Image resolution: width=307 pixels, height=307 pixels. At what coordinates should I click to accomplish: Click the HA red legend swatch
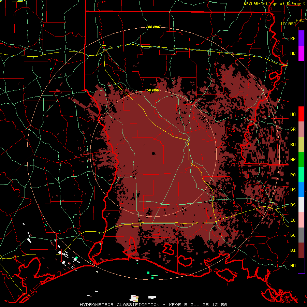click(301, 114)
